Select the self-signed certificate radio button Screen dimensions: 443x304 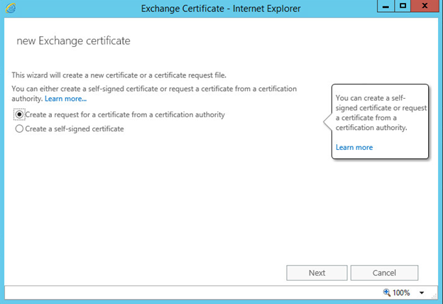(x=19, y=129)
